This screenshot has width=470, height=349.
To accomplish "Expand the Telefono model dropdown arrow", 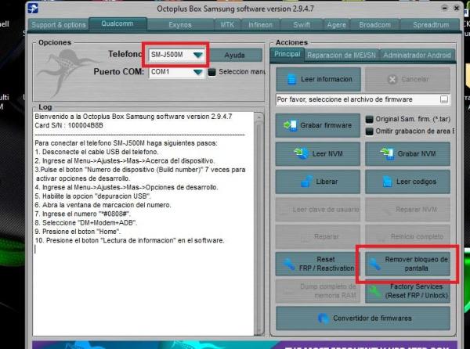I will pyautogui.click(x=198, y=55).
